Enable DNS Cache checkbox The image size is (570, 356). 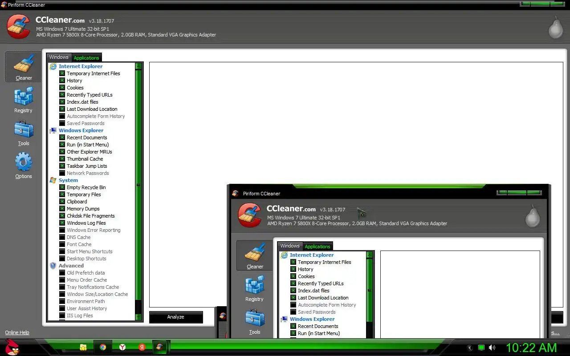pyautogui.click(x=62, y=237)
